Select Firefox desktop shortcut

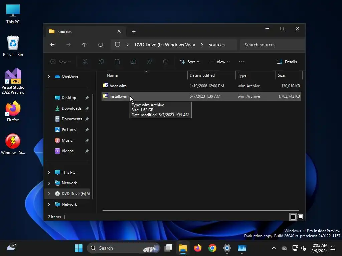pyautogui.click(x=13, y=111)
